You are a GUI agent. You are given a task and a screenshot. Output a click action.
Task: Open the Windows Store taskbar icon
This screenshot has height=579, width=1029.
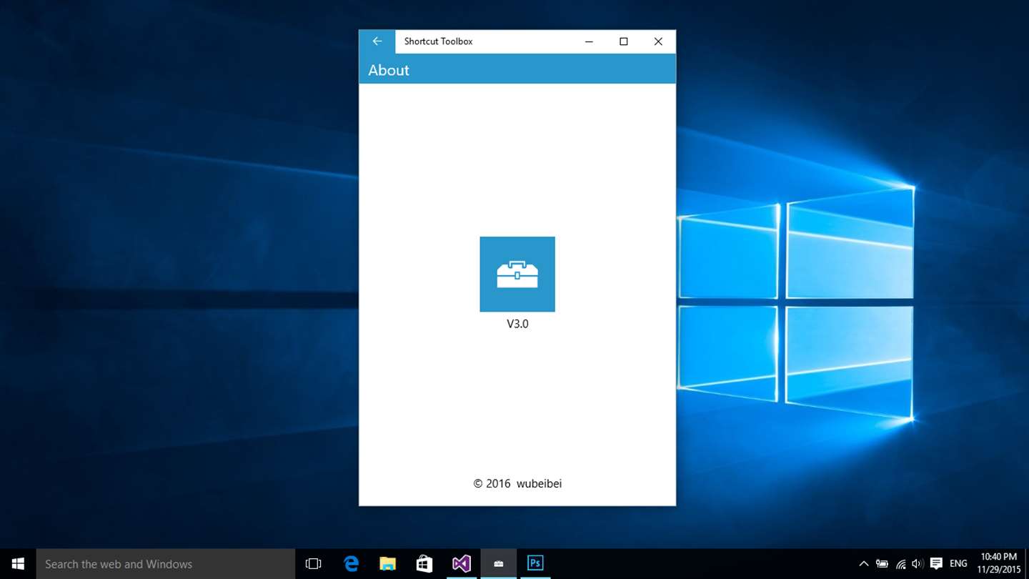424,564
